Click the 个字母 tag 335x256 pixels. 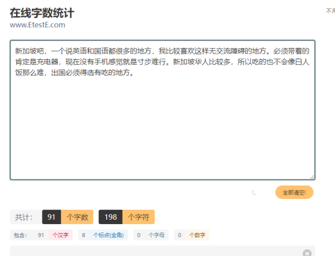tap(156, 235)
